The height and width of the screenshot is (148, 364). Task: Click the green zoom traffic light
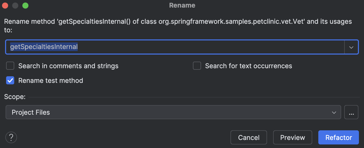coord(25,5)
